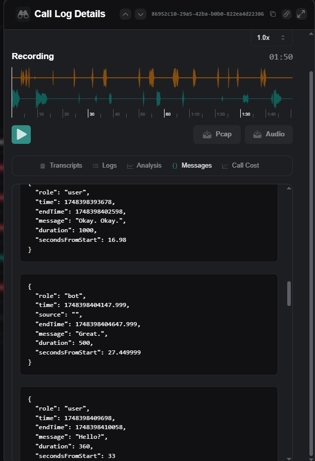
Task: Seek to the 30 second timeline marker
Action: 91,114
